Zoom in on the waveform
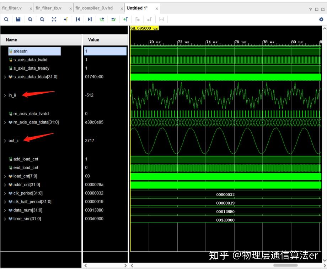Image resolution: width=327 pixels, height=269 pixels. pos(30,19)
